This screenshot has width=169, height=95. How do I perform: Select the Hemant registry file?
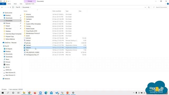coord(29,45)
